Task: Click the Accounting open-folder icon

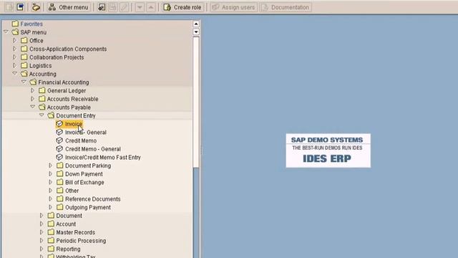Action: point(24,73)
